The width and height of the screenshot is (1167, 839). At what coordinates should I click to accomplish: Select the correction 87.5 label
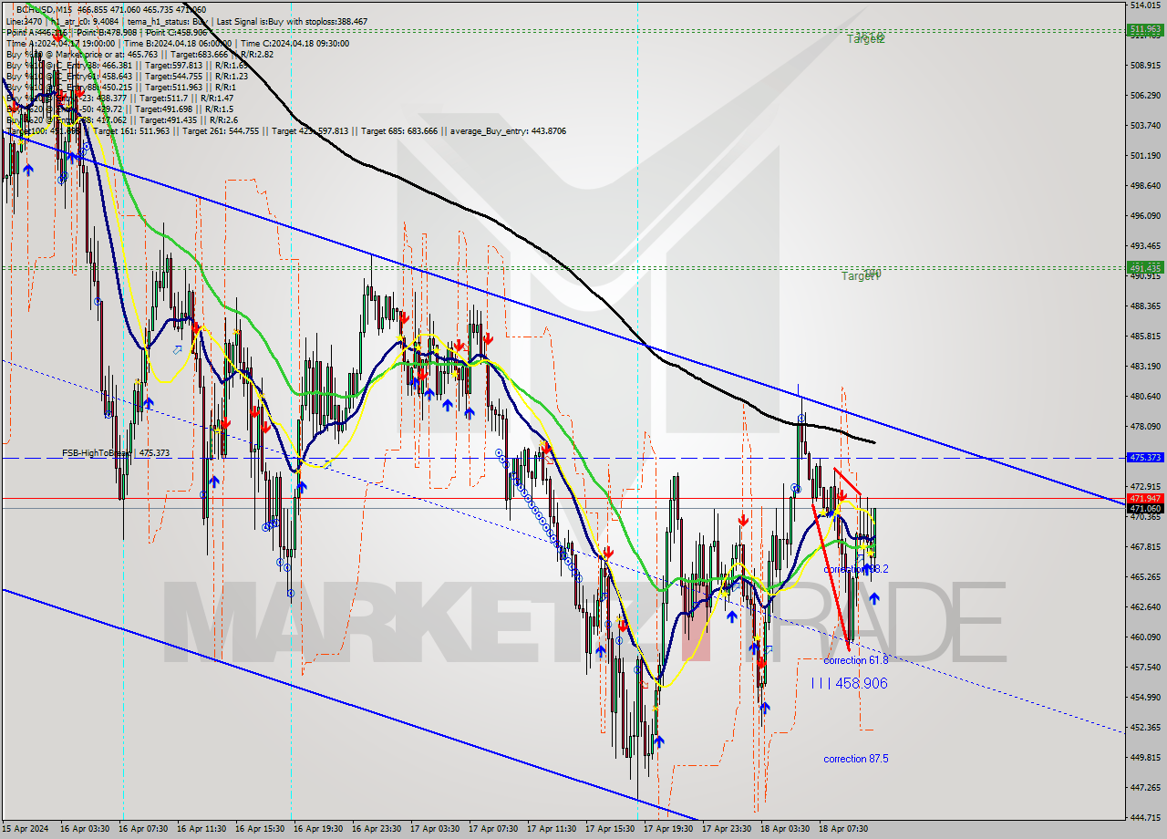coord(855,759)
